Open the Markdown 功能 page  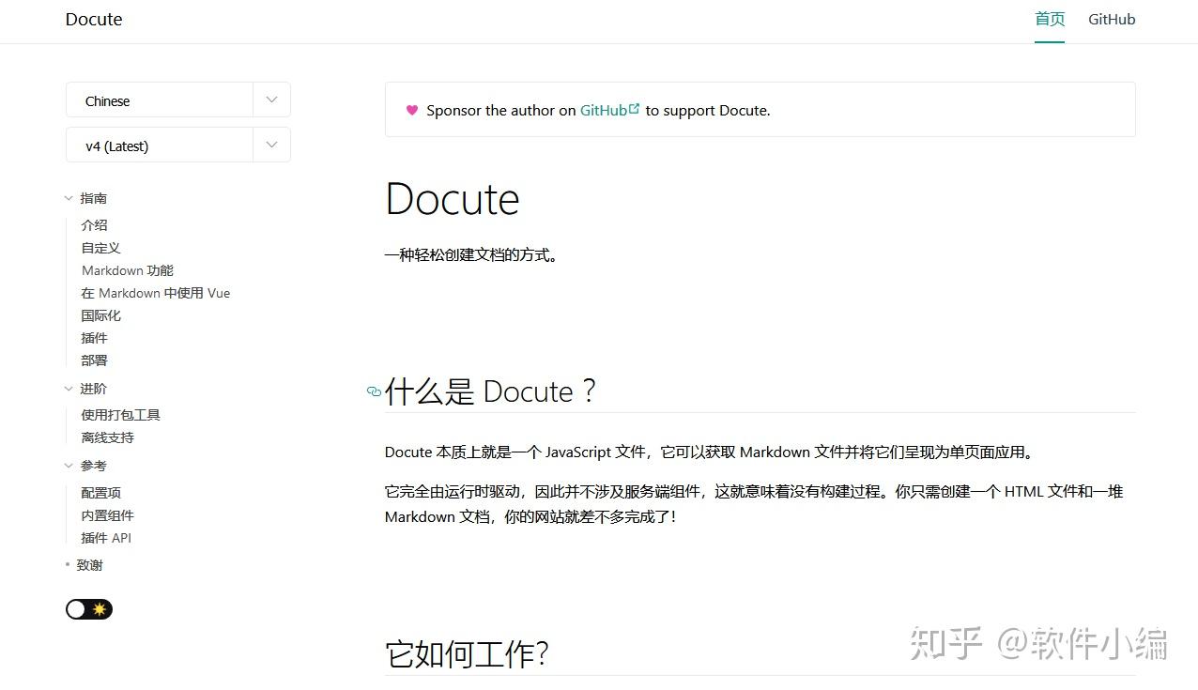tap(127, 270)
